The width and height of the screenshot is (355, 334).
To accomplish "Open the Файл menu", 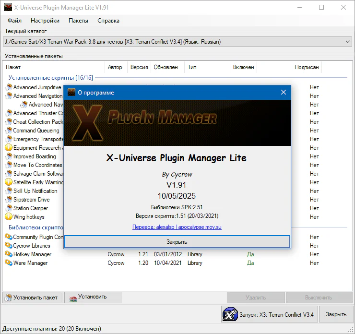I will (15, 21).
